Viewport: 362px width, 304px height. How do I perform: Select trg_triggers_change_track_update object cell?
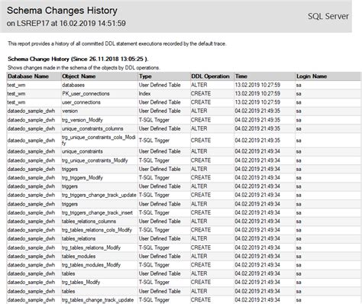tap(99, 195)
